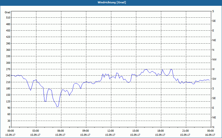Click the N compass label beside 360 gridline
This screenshot has width=222, height=138.
tap(213, 50)
